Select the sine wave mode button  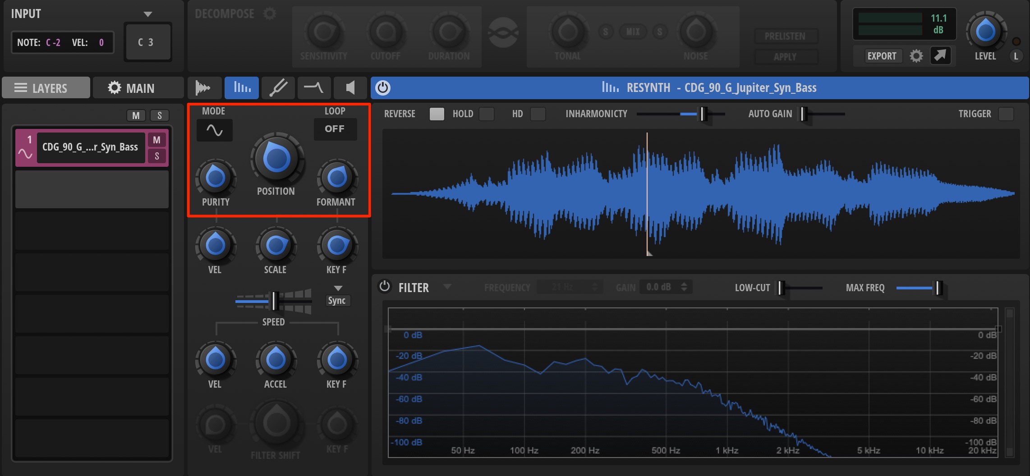[x=215, y=130]
